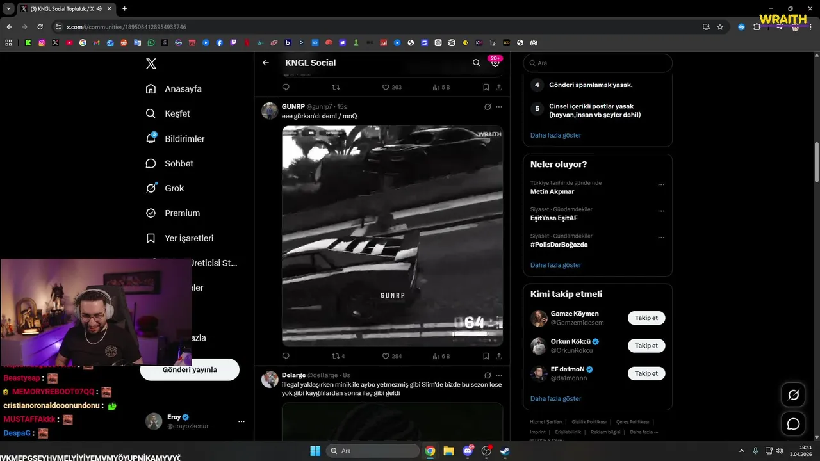This screenshot has width=820, height=461.
Task: Bookmark the GUNRP post
Action: pos(486,356)
